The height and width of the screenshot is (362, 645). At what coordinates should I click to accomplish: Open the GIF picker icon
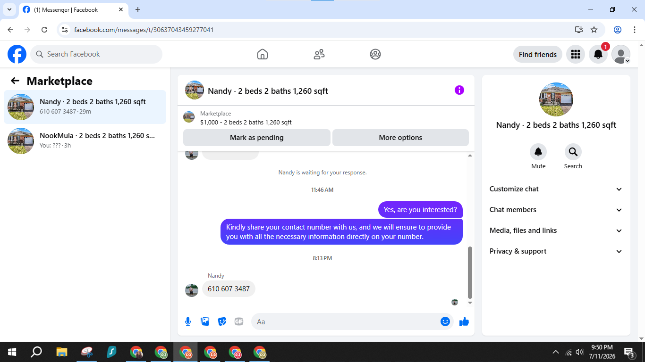click(x=239, y=321)
